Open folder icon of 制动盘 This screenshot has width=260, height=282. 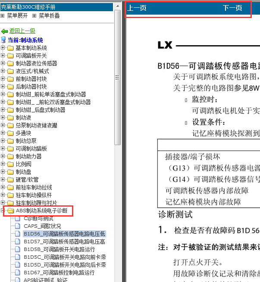10,172
